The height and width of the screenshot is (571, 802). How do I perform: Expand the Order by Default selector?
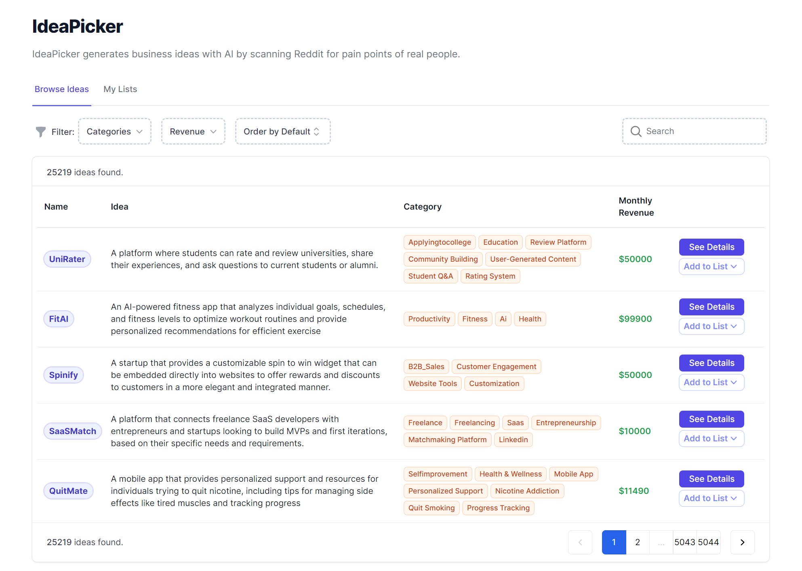click(x=282, y=132)
